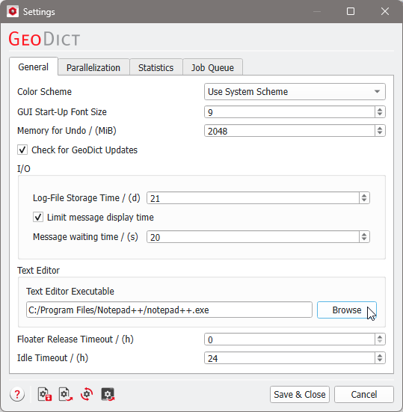This screenshot has height=412, width=403.
Task: Click the dark window gear reset icon
Action: point(108,394)
